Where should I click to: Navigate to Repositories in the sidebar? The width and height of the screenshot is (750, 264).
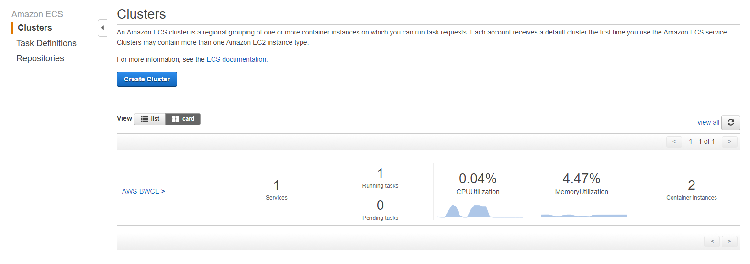point(40,58)
